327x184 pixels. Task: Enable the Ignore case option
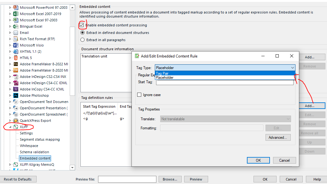139,95
